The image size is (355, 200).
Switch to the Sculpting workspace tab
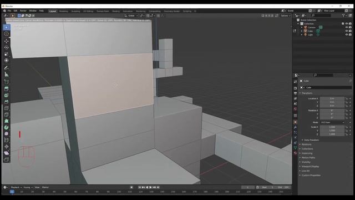pos(75,11)
